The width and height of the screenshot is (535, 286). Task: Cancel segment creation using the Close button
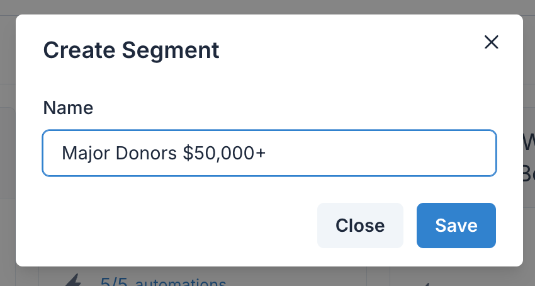click(x=360, y=226)
